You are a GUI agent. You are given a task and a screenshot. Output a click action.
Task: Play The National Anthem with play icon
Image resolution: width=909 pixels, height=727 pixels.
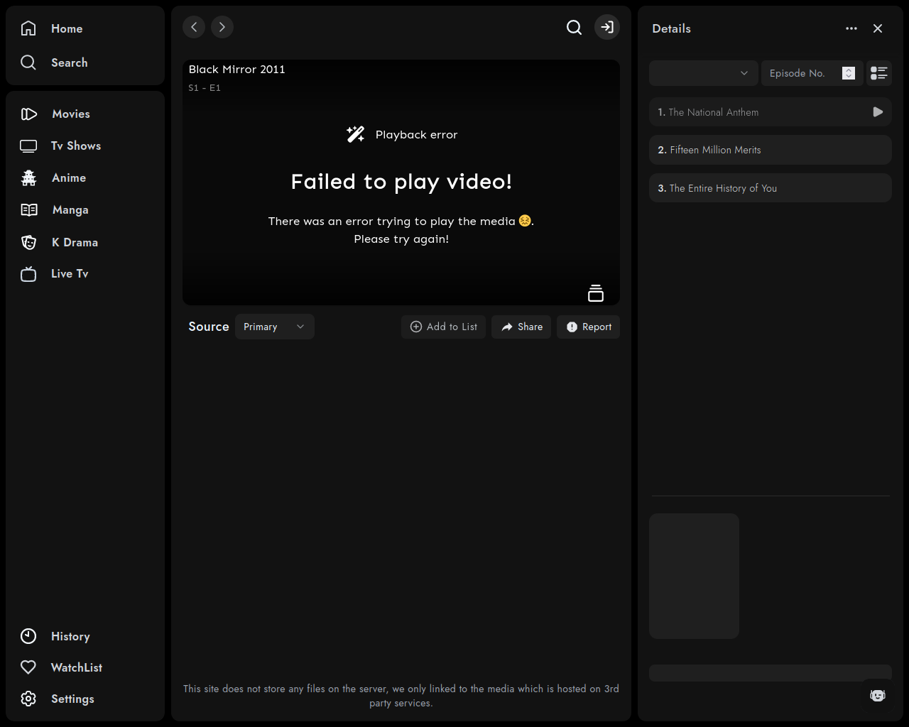(x=878, y=112)
